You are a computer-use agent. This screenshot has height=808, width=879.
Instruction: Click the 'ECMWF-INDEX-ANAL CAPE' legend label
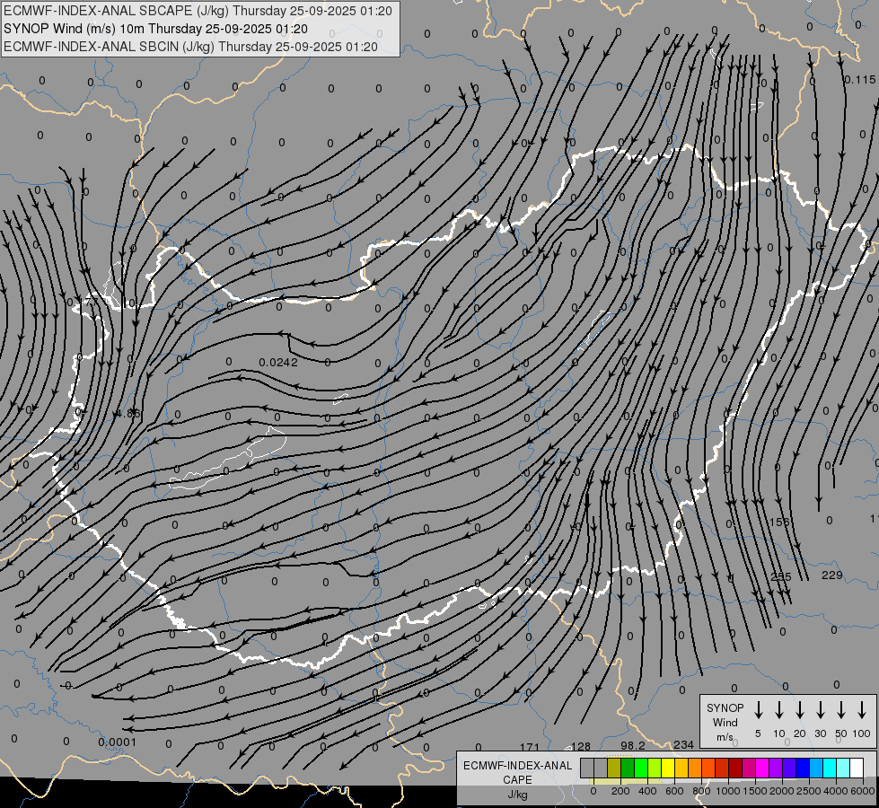pyautogui.click(x=517, y=772)
